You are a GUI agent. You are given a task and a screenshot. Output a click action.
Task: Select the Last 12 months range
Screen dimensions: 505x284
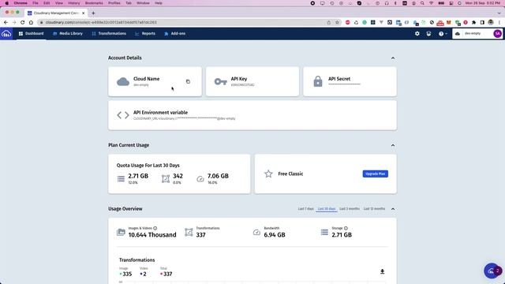click(x=374, y=208)
